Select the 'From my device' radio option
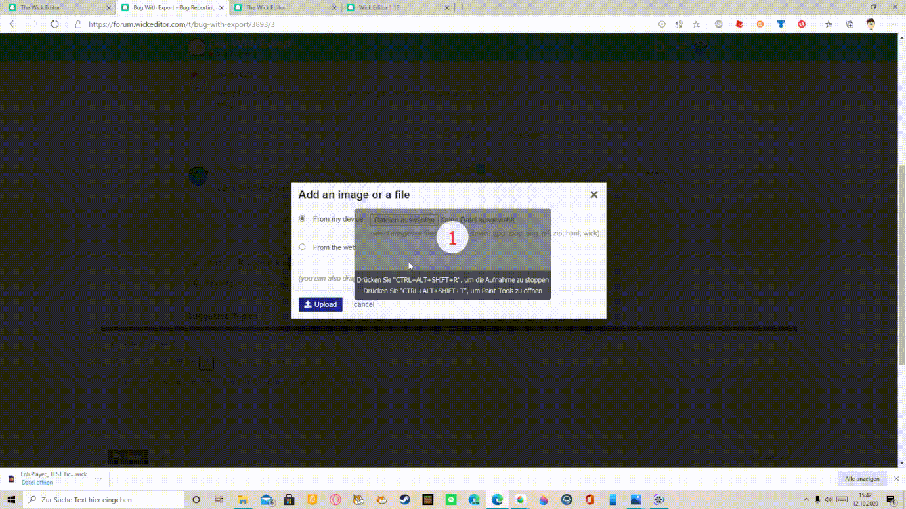Image resolution: width=906 pixels, height=509 pixels. tap(302, 218)
